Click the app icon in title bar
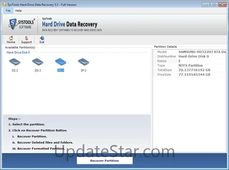This screenshot has height=170, width=229. coord(5,5)
